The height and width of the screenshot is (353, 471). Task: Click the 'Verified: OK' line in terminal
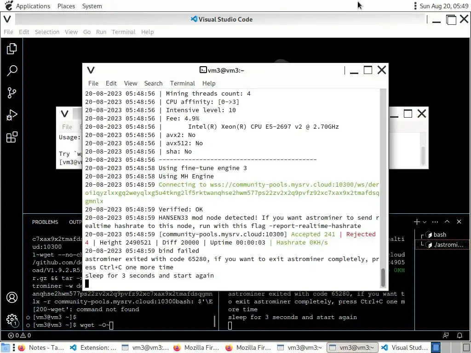click(x=180, y=210)
